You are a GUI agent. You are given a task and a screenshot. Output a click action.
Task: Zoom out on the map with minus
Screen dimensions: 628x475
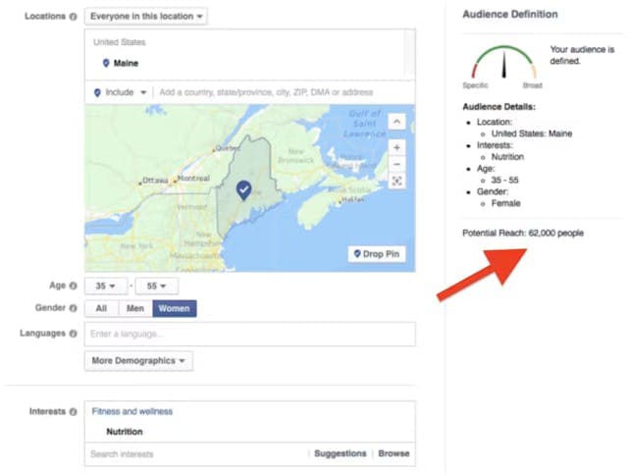tap(396, 163)
